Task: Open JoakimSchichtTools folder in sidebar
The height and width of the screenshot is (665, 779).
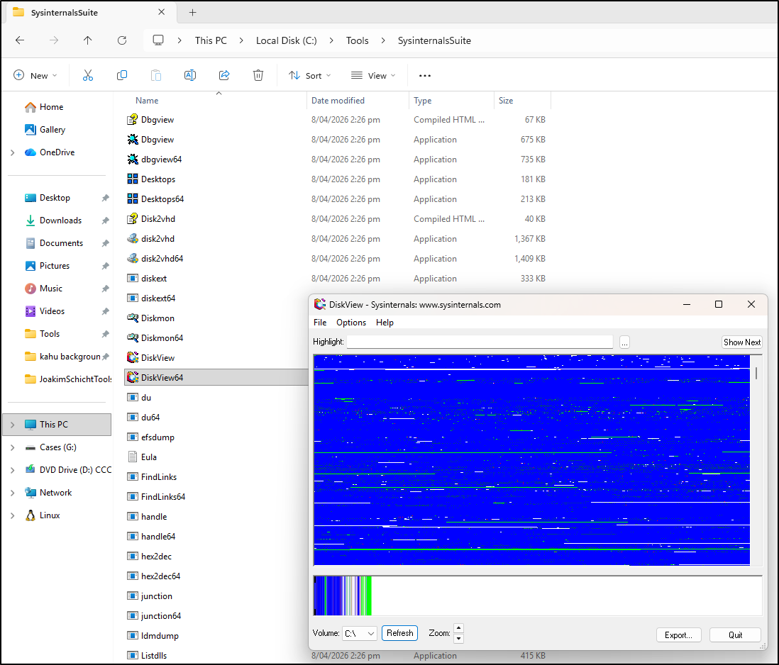Action: point(68,379)
